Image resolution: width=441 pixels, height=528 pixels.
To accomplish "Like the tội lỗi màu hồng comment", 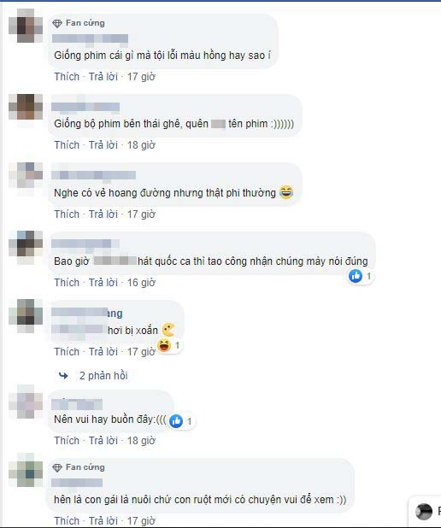I will click(x=67, y=77).
